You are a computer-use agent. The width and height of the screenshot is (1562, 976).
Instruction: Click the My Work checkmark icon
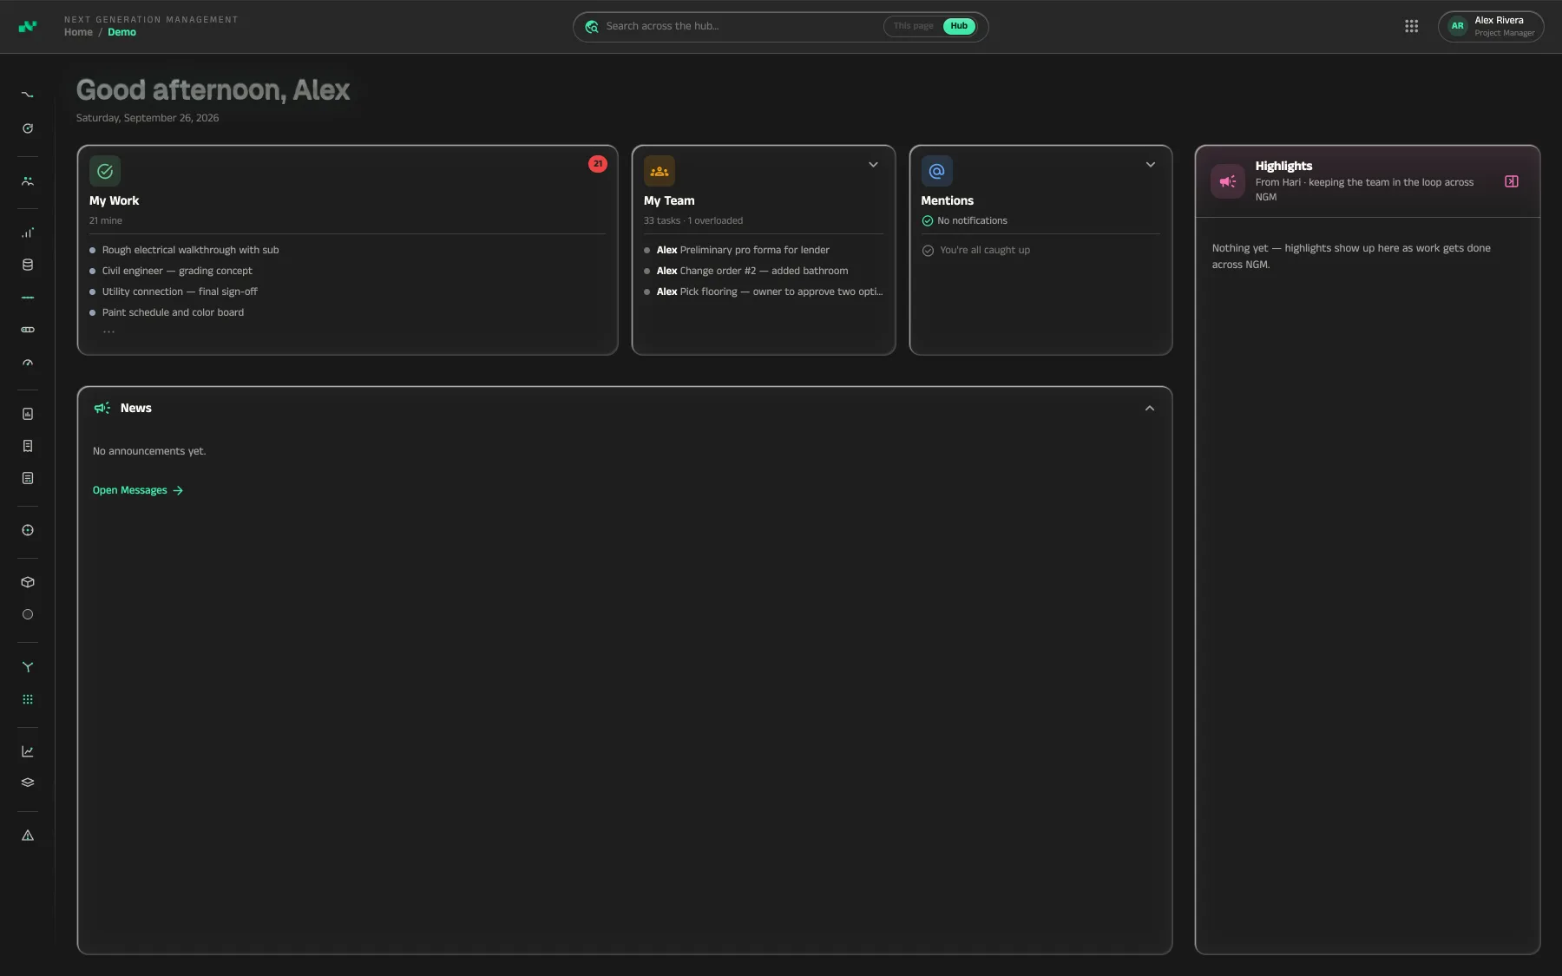point(105,171)
